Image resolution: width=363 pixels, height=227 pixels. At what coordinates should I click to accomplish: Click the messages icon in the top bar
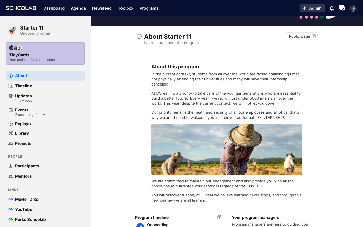(342, 8)
